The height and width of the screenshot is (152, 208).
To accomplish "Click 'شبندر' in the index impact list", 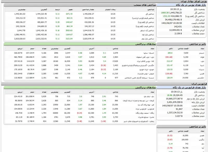I will (201, 53).
